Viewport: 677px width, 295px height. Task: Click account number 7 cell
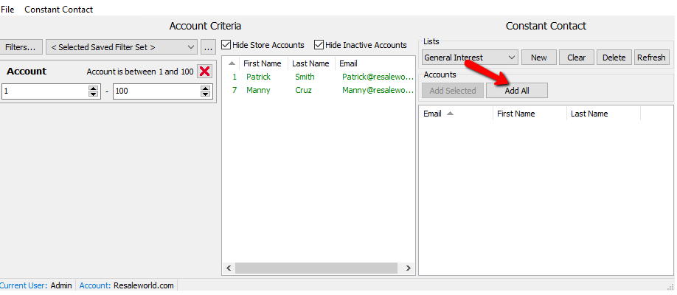coord(235,90)
